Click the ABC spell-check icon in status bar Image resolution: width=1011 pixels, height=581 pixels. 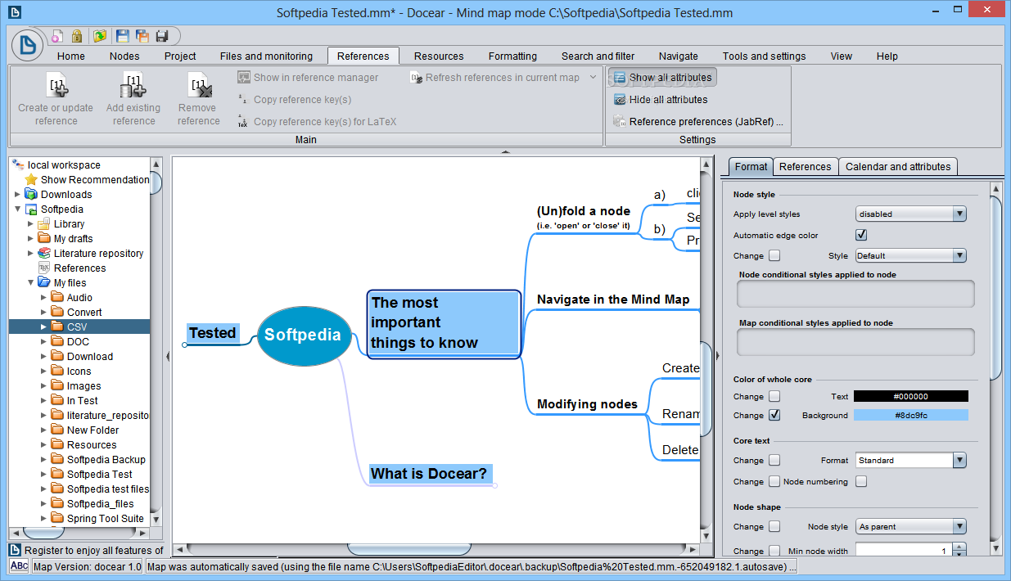click(x=20, y=566)
